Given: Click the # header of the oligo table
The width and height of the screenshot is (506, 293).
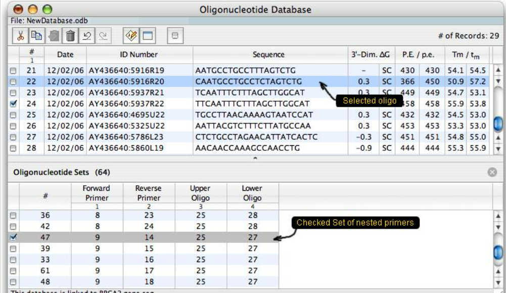Looking at the screenshot, I should [x=32, y=55].
